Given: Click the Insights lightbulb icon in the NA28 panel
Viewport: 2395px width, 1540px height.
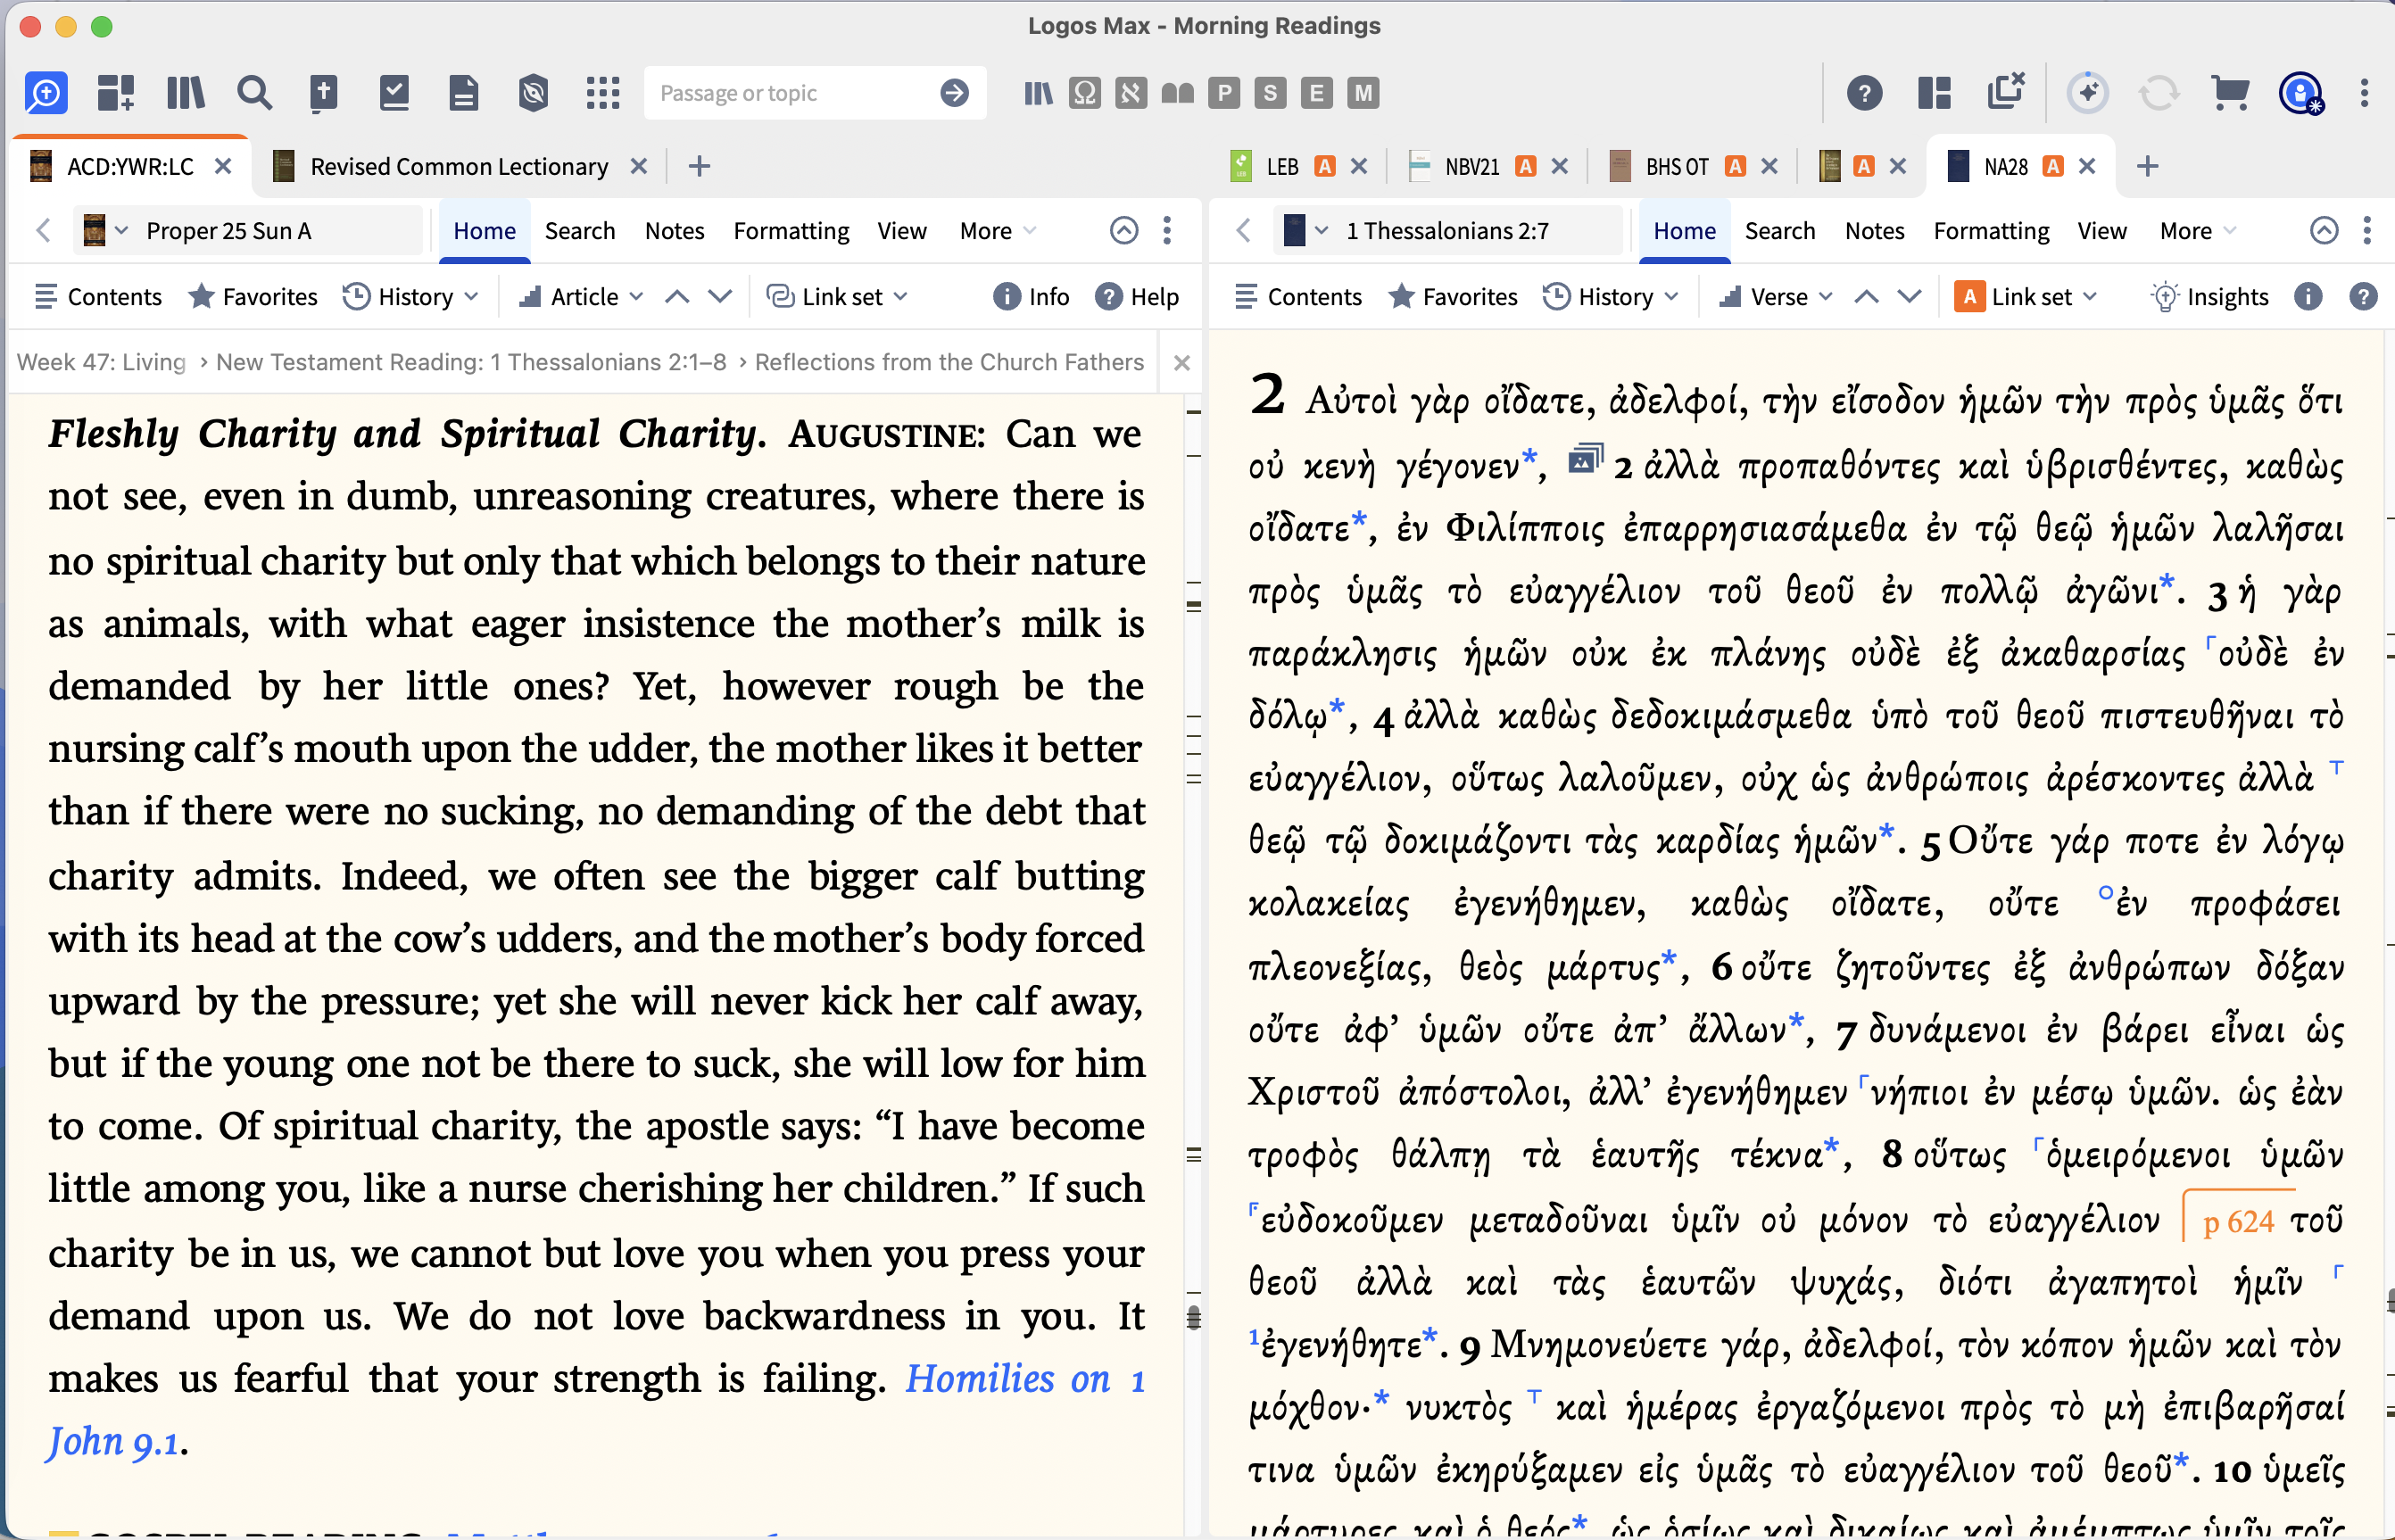Looking at the screenshot, I should pyautogui.click(x=2164, y=297).
